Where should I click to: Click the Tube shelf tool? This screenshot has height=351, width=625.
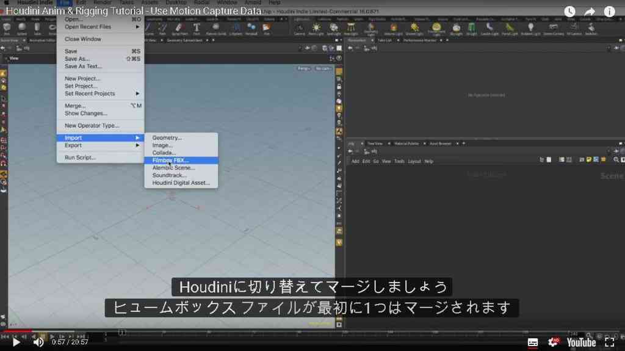click(37, 28)
